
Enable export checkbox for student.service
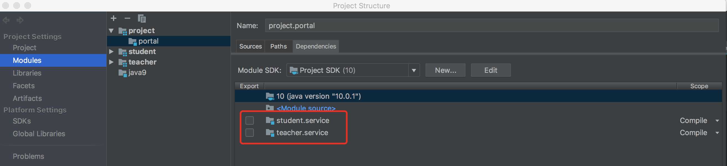coord(249,121)
